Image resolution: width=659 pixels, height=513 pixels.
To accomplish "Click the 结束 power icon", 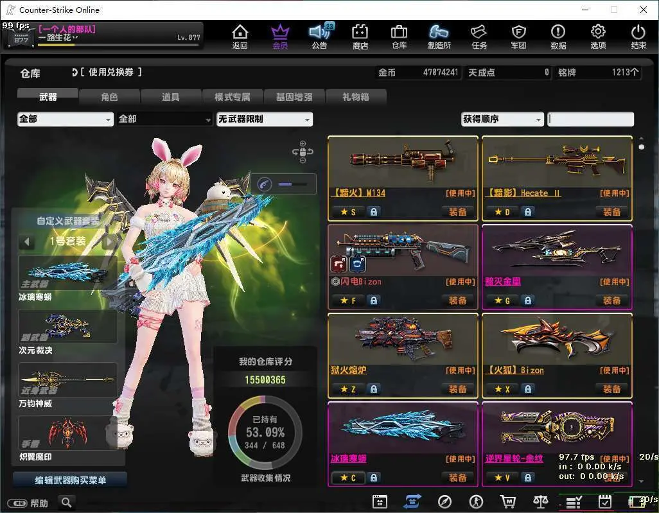I will click(x=638, y=37).
